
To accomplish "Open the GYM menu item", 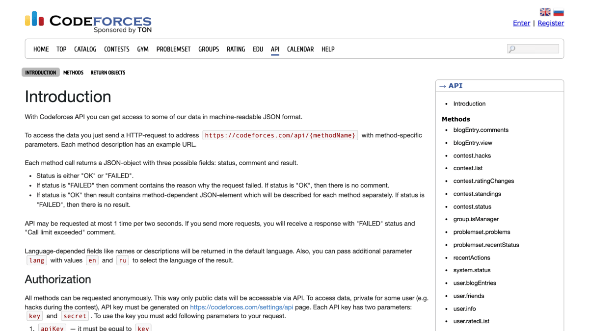I will pos(143,49).
